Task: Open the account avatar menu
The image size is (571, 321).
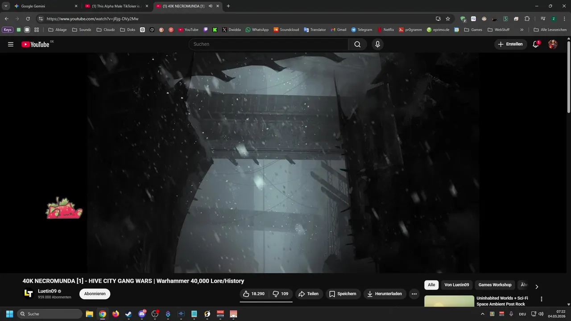Action: (x=553, y=44)
